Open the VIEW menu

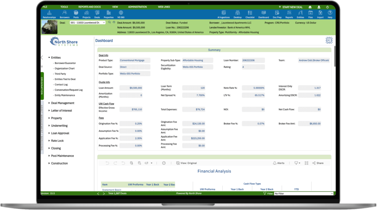coord(115,7)
